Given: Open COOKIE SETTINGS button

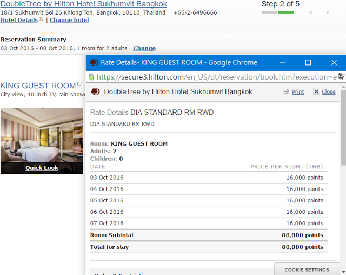Looking at the screenshot, I should tap(307, 270).
